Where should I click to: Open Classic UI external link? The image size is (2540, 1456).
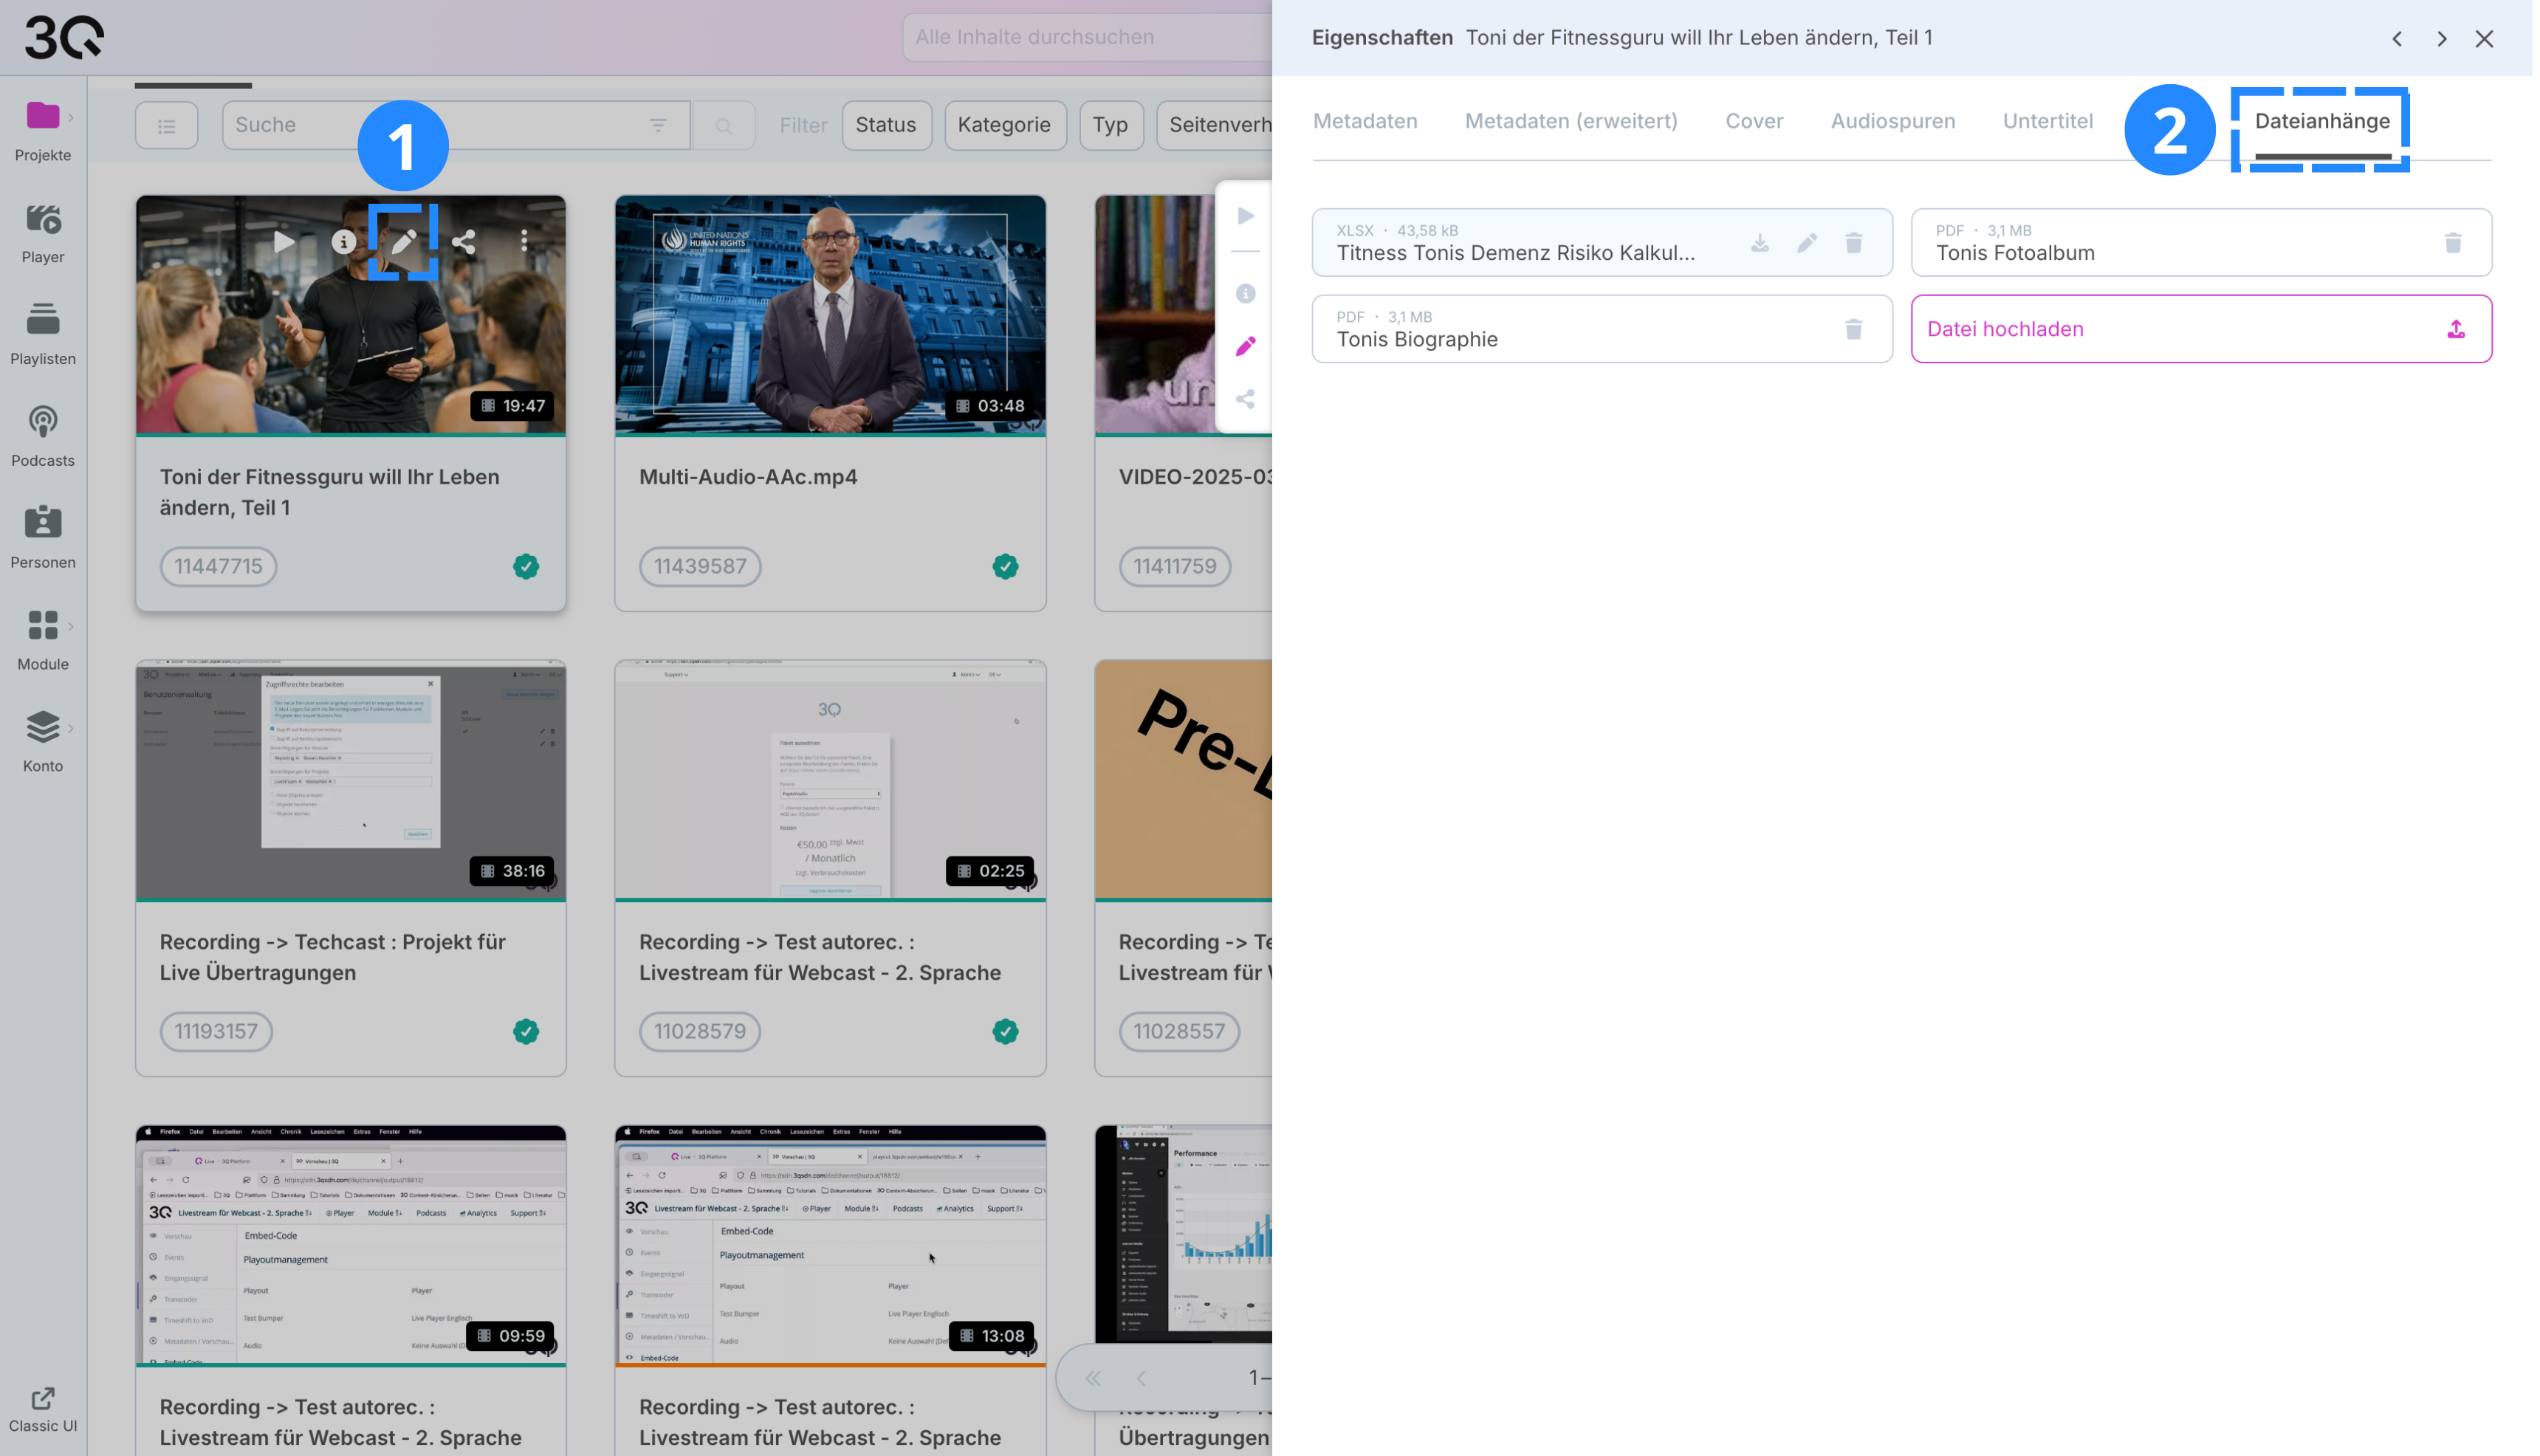43,1411
